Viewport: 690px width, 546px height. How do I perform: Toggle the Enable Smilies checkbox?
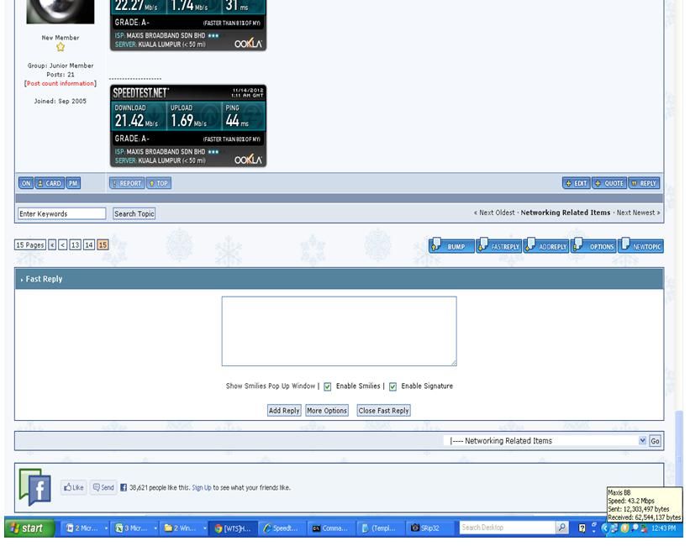point(328,386)
